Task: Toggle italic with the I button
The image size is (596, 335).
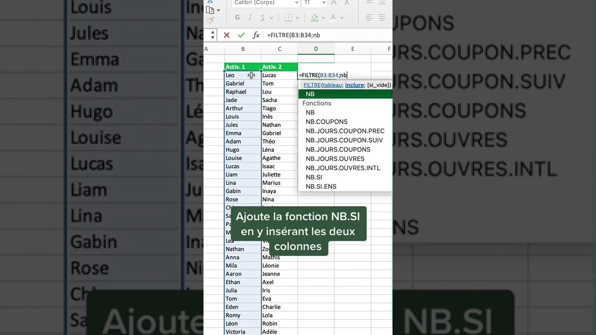Action: click(x=250, y=18)
